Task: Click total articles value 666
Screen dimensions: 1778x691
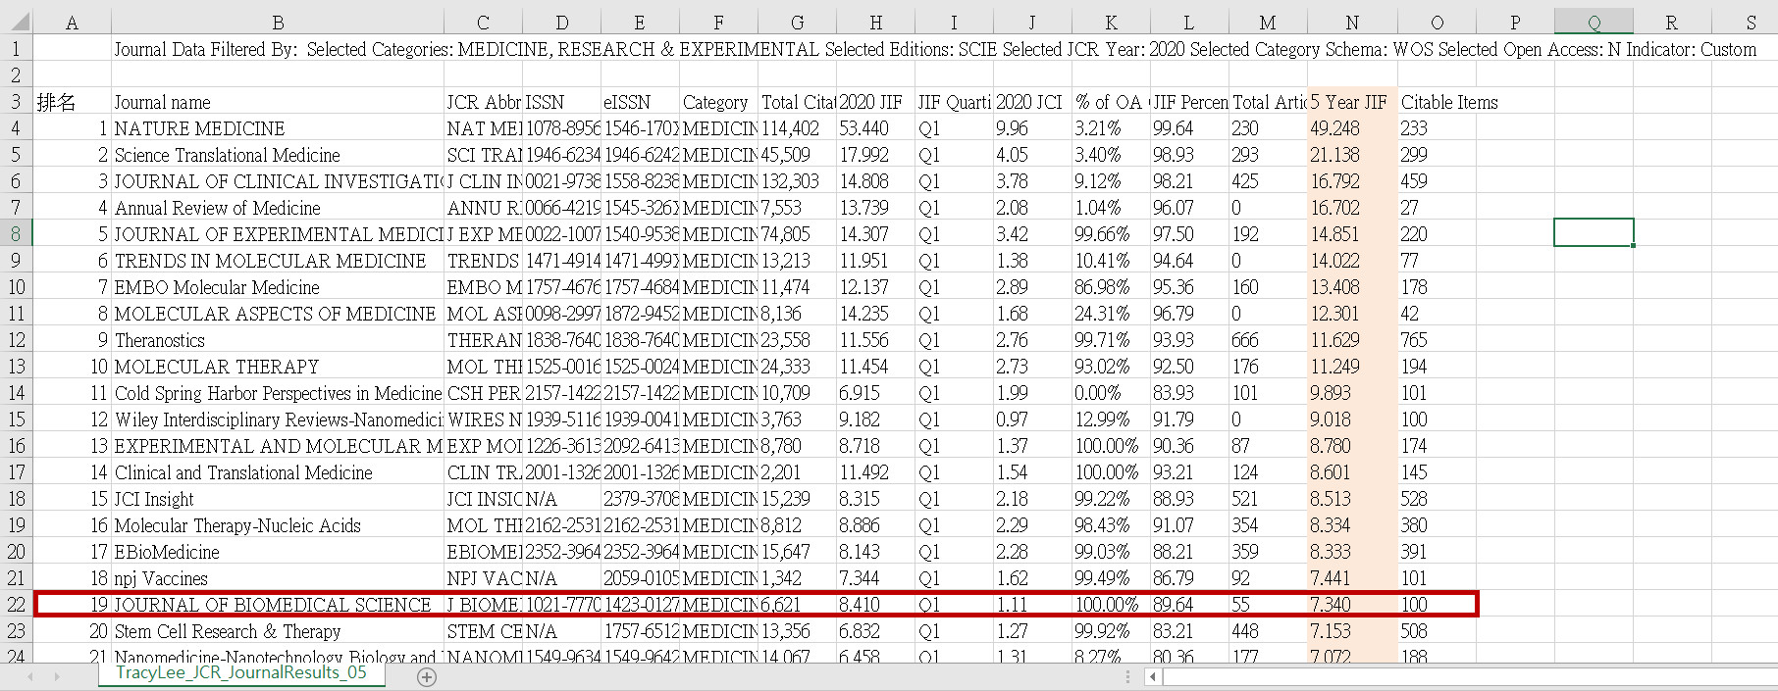Action: [x=1268, y=340]
